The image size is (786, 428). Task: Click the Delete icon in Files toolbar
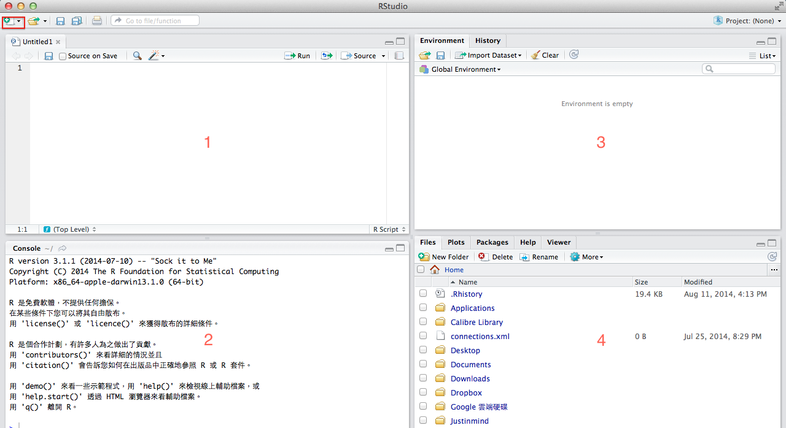coord(483,257)
